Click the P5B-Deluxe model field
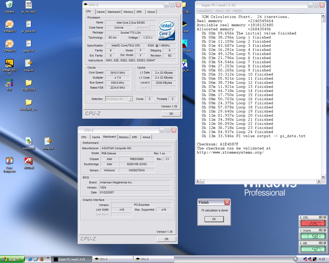The width and height of the screenshot is (329, 263). 123,153
